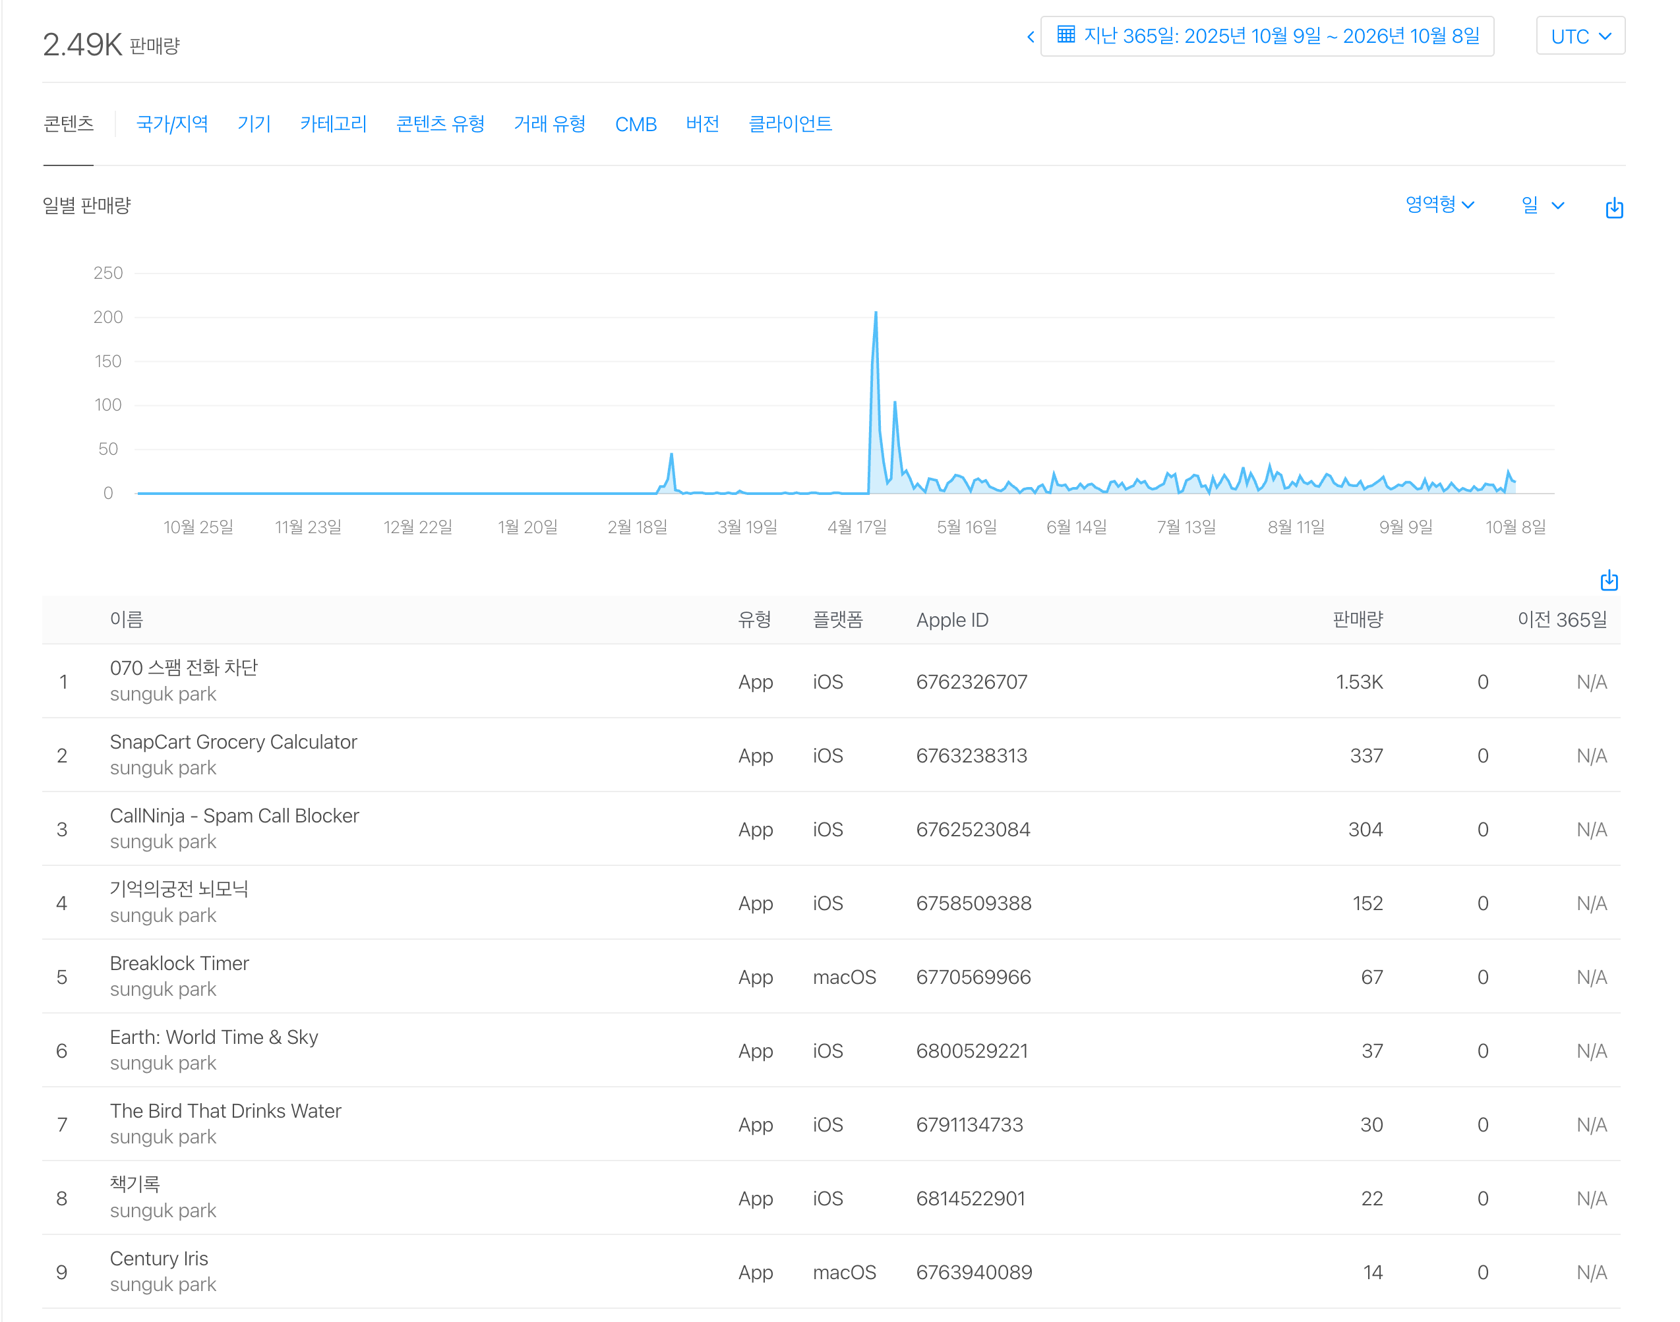Image resolution: width=1680 pixels, height=1322 pixels.
Task: Click the table download icon above 이전 365일
Action: click(x=1609, y=580)
